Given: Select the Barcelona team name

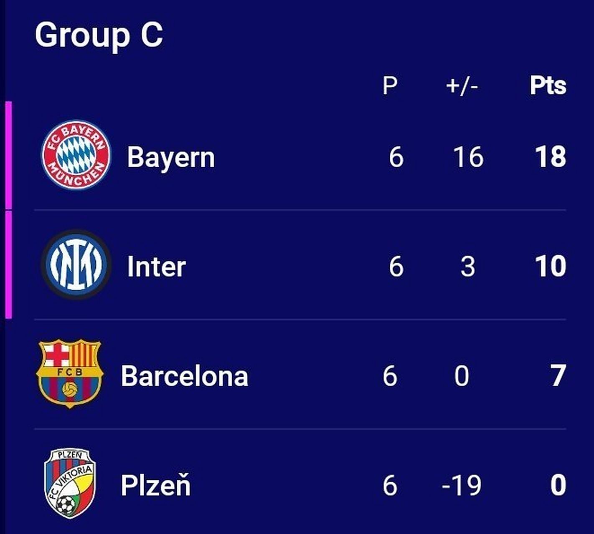Looking at the screenshot, I should pos(185,376).
